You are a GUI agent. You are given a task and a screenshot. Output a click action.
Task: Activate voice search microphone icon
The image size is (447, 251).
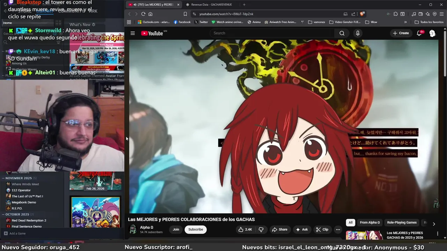(x=358, y=33)
